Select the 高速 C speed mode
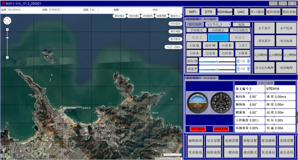 240,37
